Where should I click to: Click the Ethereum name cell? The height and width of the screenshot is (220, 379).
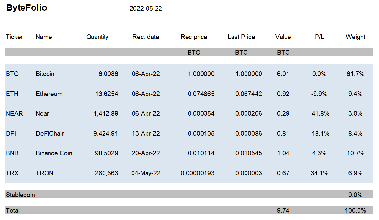(49, 94)
